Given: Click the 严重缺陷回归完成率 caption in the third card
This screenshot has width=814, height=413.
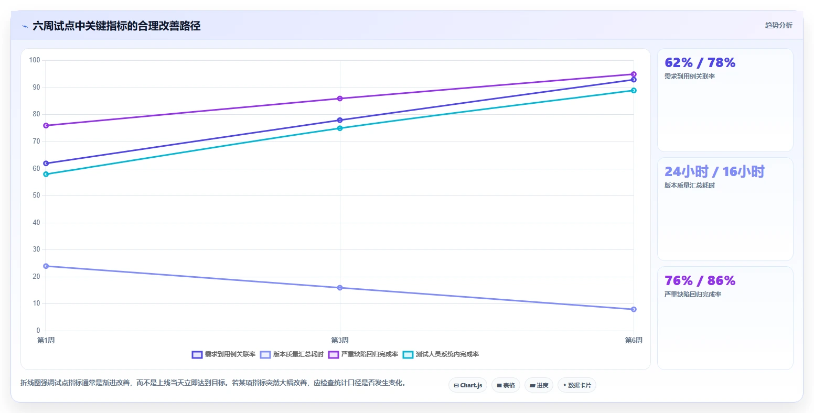Looking at the screenshot, I should [x=693, y=295].
